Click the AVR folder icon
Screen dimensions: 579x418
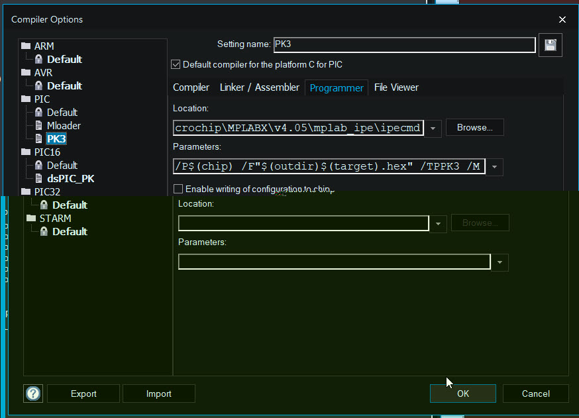tap(26, 72)
